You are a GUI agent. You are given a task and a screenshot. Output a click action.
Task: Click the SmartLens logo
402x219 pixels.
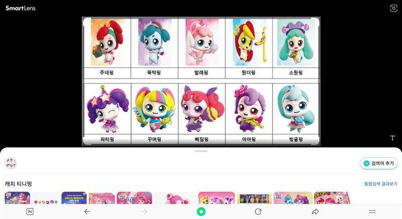(21, 8)
